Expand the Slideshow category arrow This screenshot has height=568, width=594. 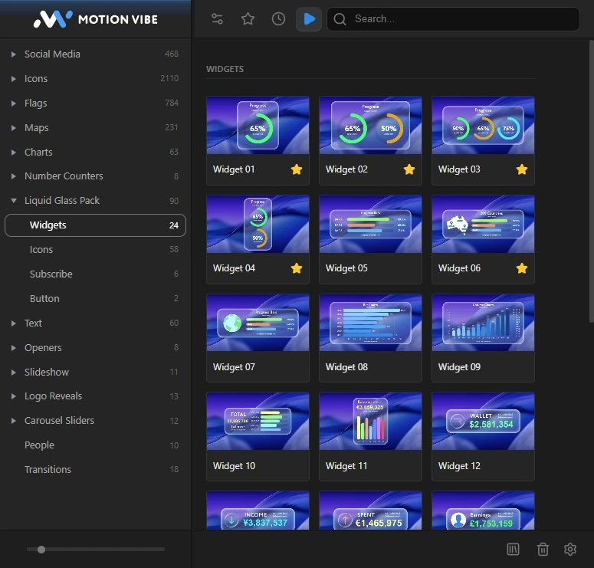(x=14, y=373)
